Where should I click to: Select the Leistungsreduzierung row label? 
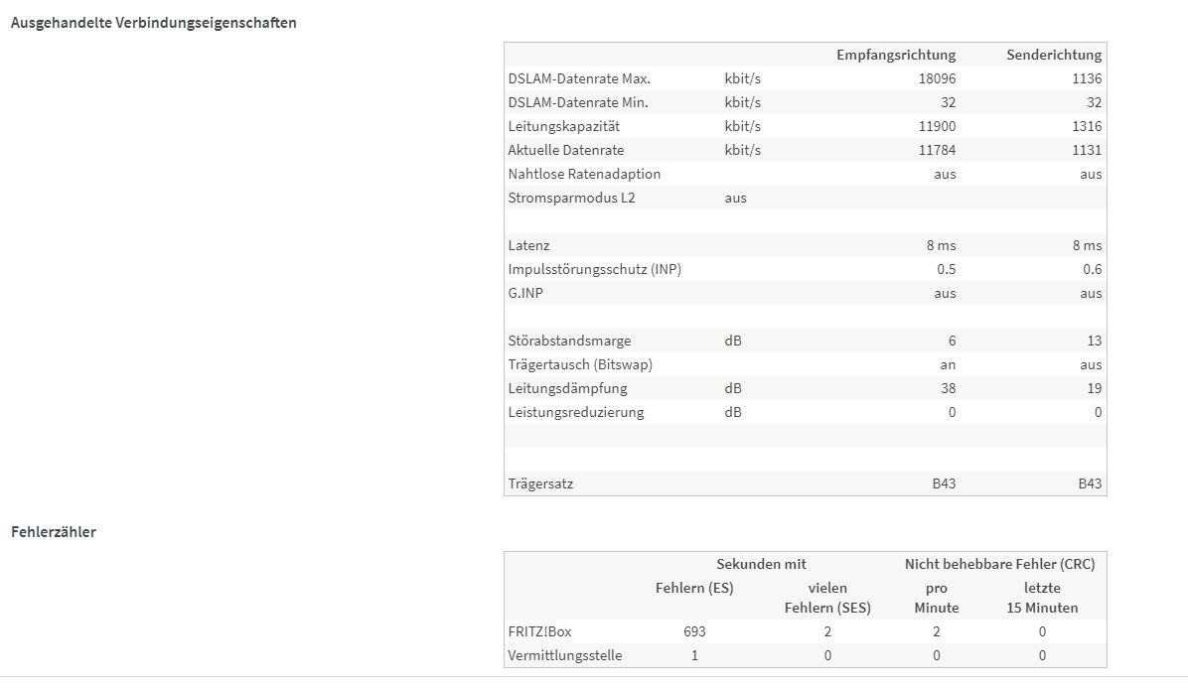[576, 413]
